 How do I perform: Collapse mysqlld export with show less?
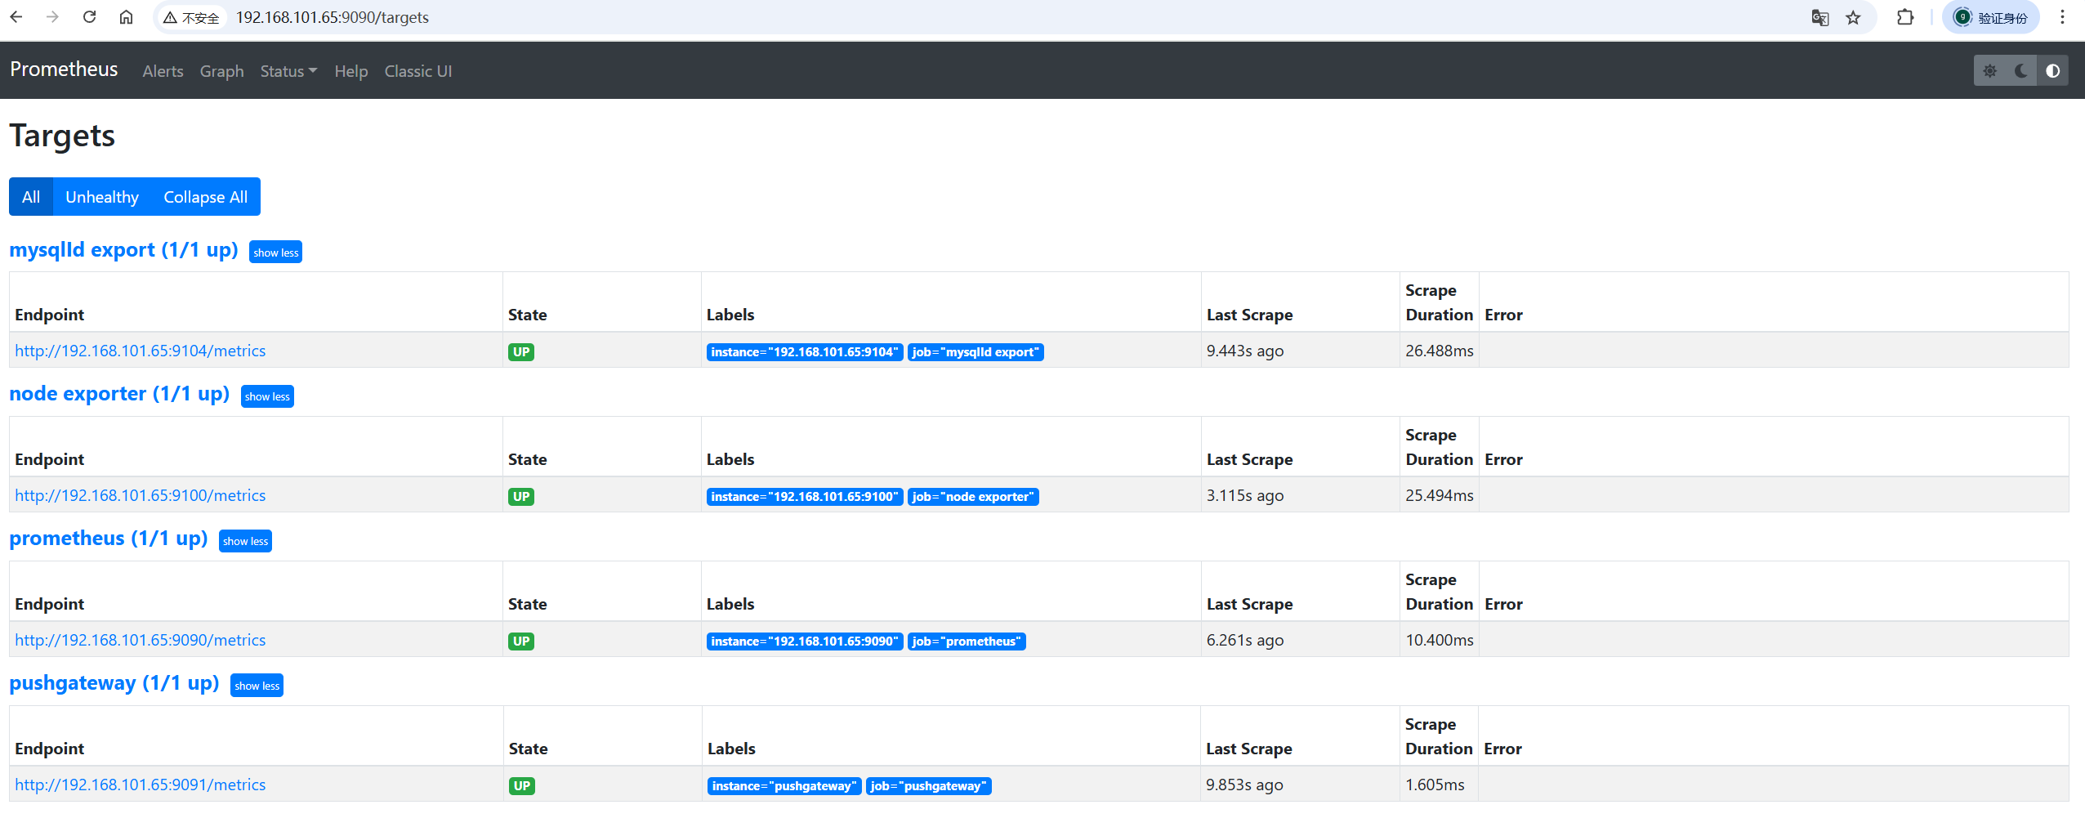pos(275,253)
